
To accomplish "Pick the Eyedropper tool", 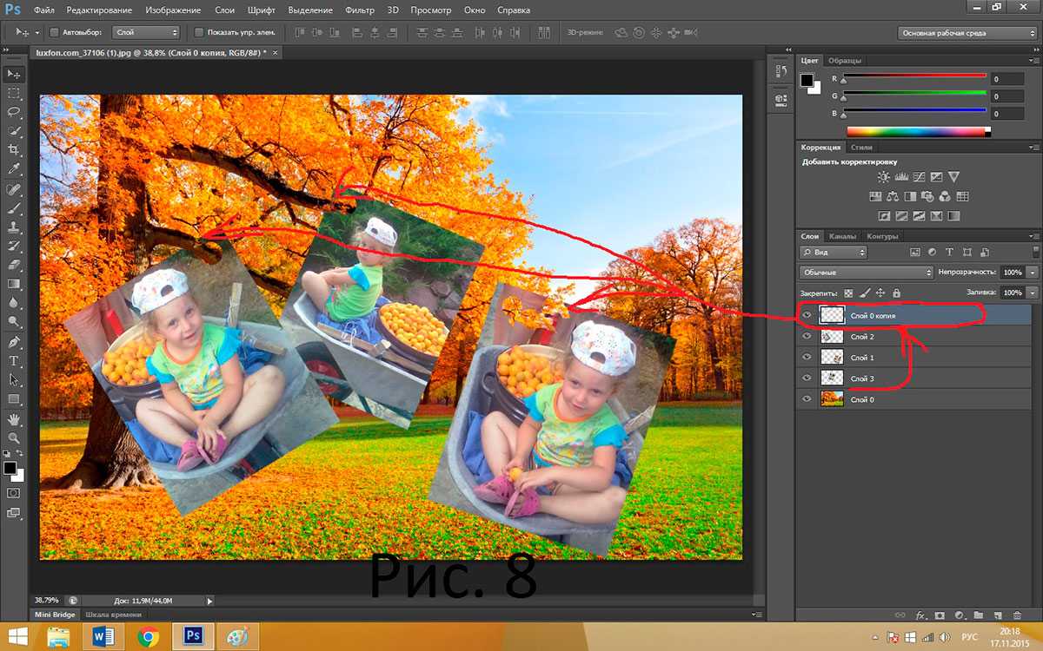I will tap(14, 169).
